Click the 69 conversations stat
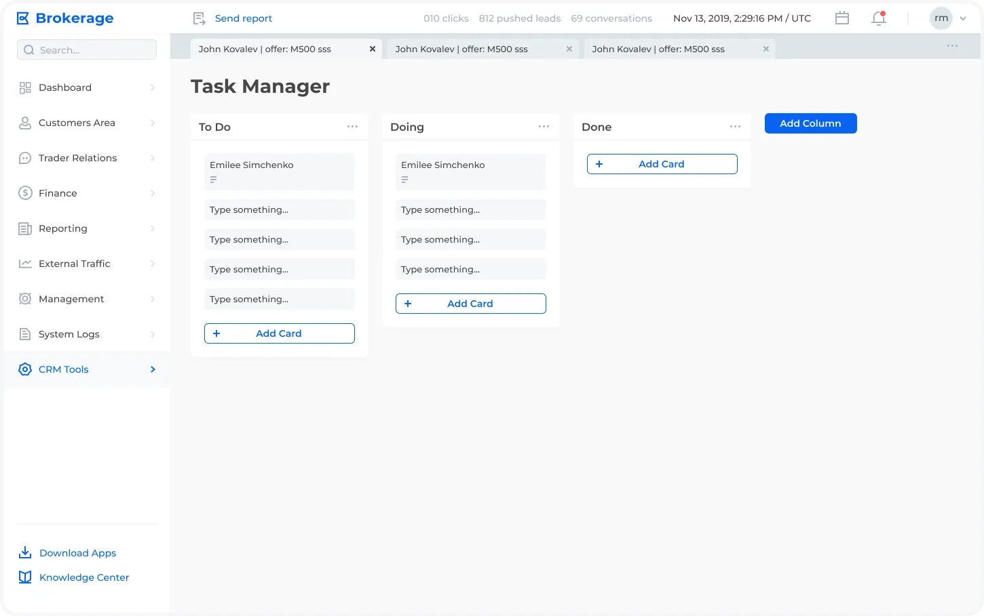The width and height of the screenshot is (984, 616). click(x=611, y=18)
